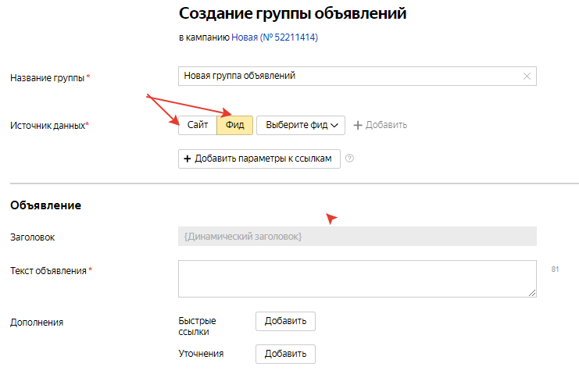
Task: Click the disabled 'Динамический заголовок' field
Action: [356, 237]
